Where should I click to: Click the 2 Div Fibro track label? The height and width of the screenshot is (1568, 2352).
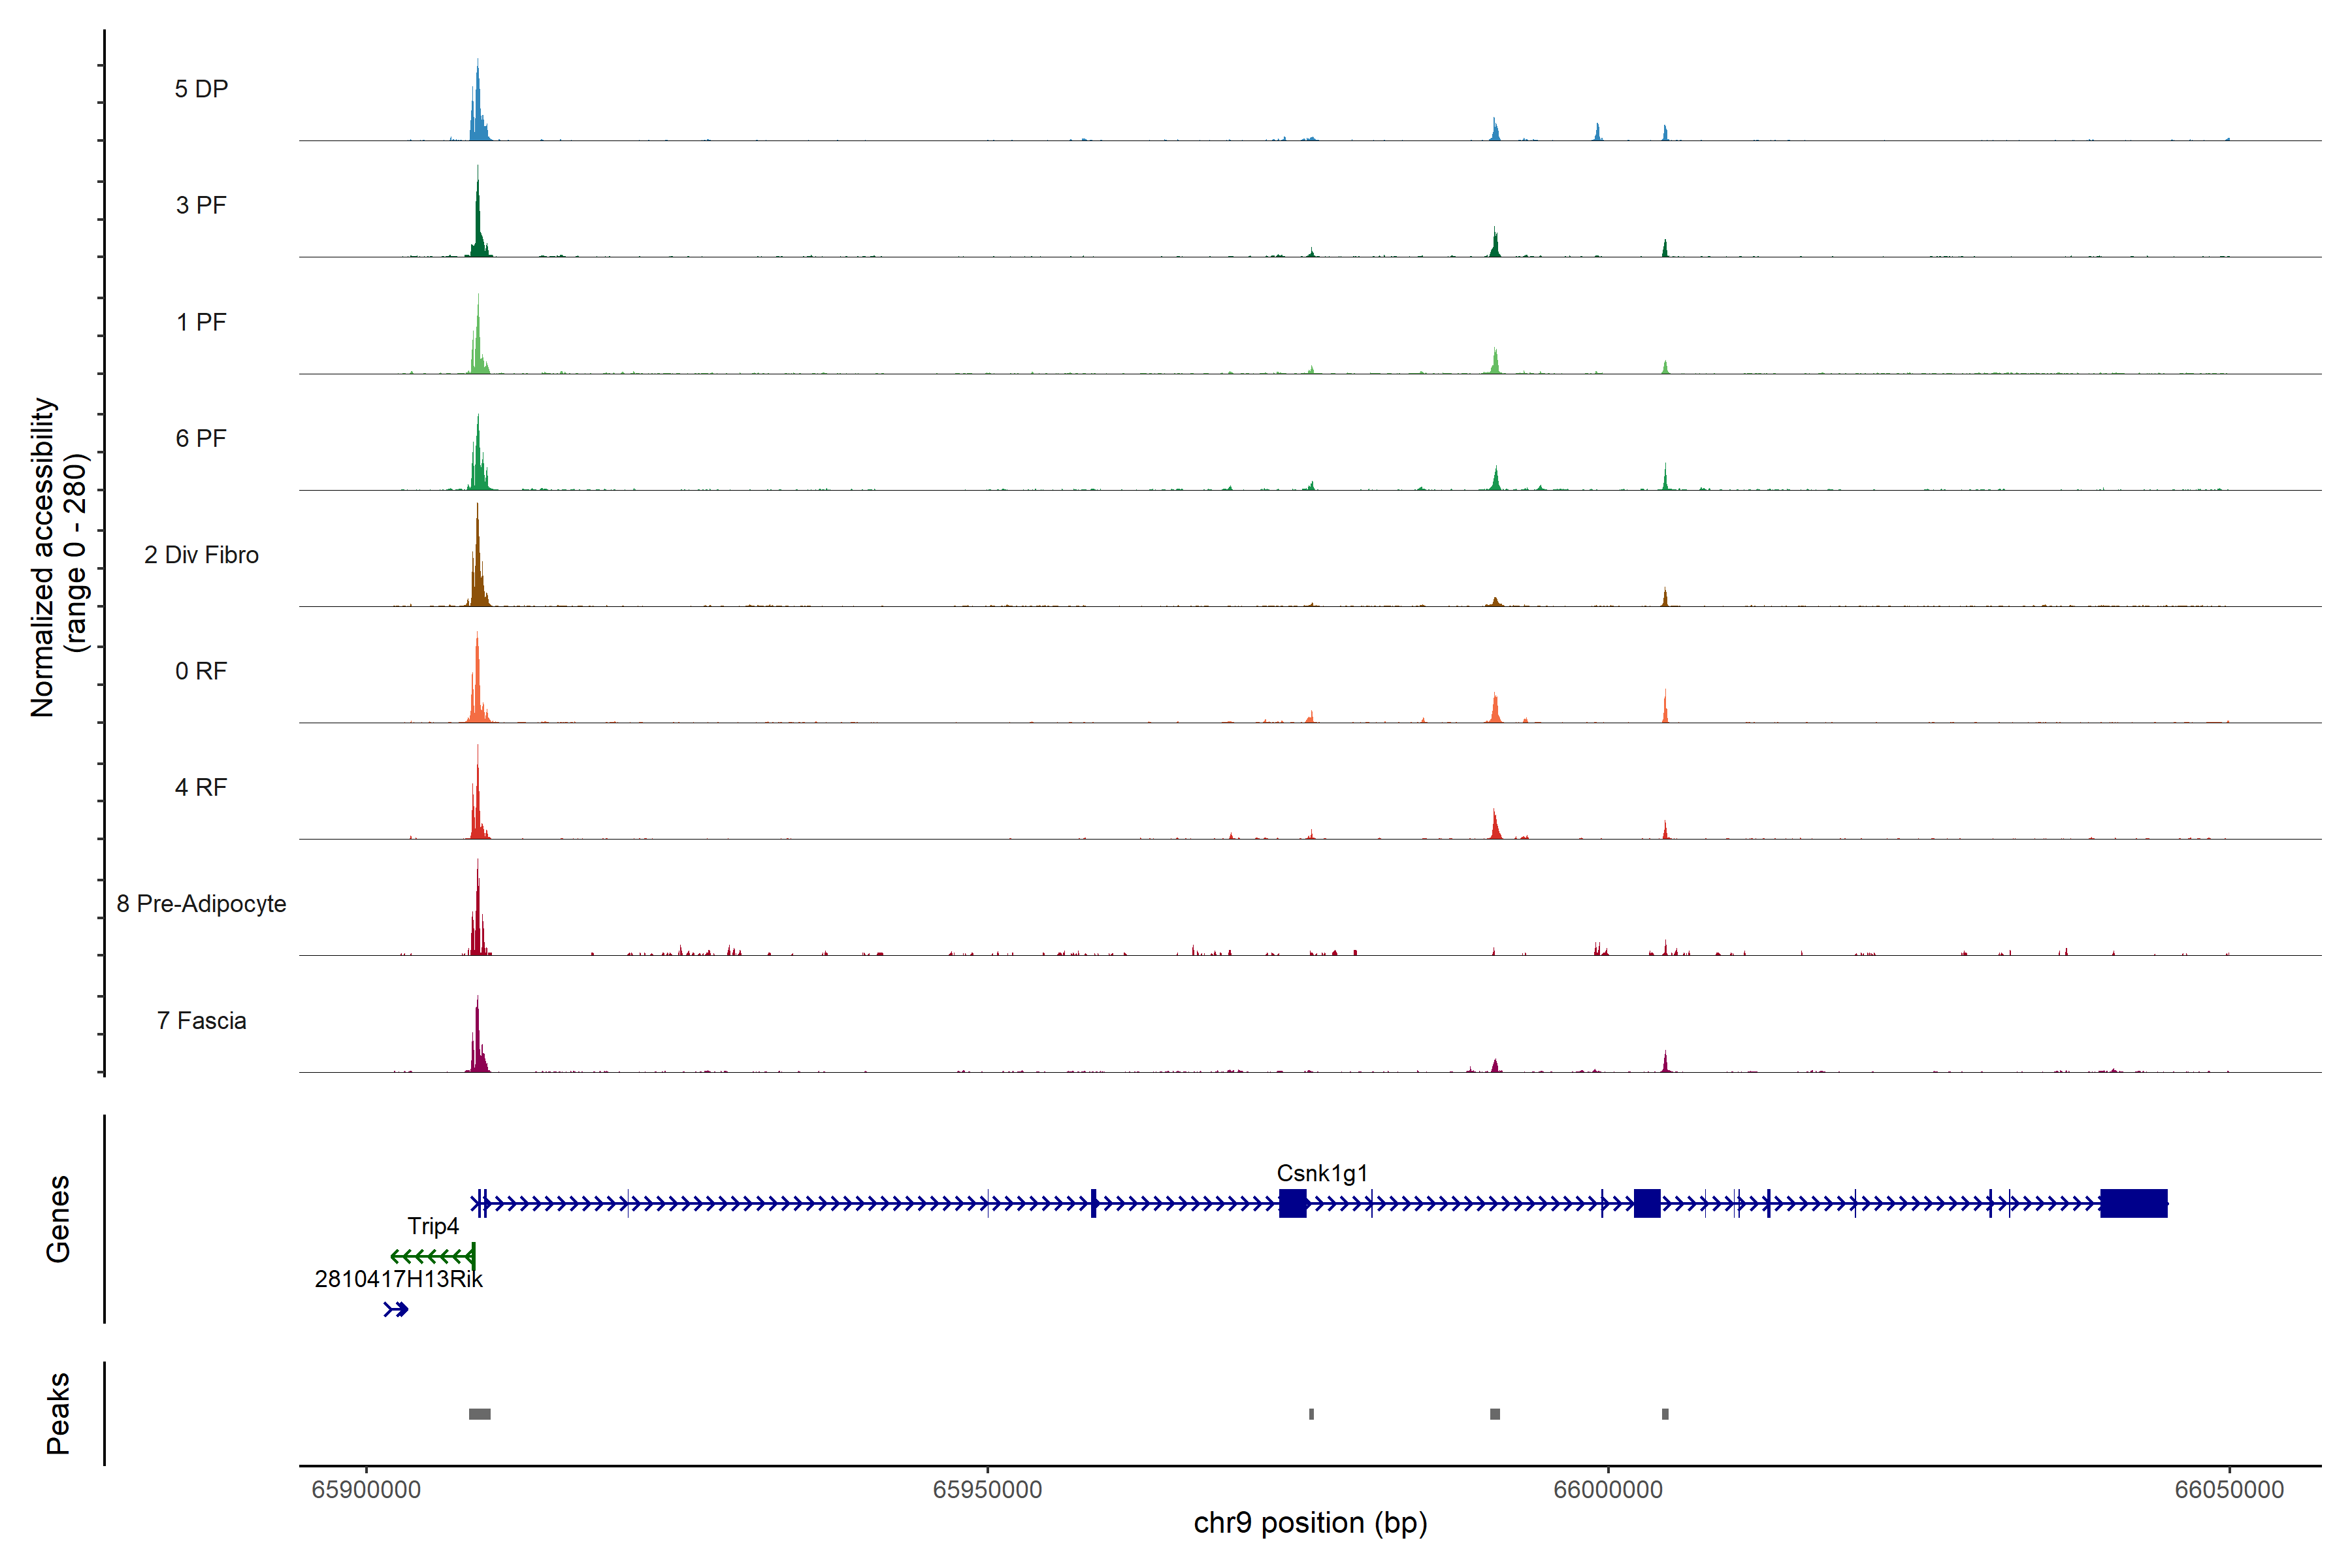click(201, 555)
